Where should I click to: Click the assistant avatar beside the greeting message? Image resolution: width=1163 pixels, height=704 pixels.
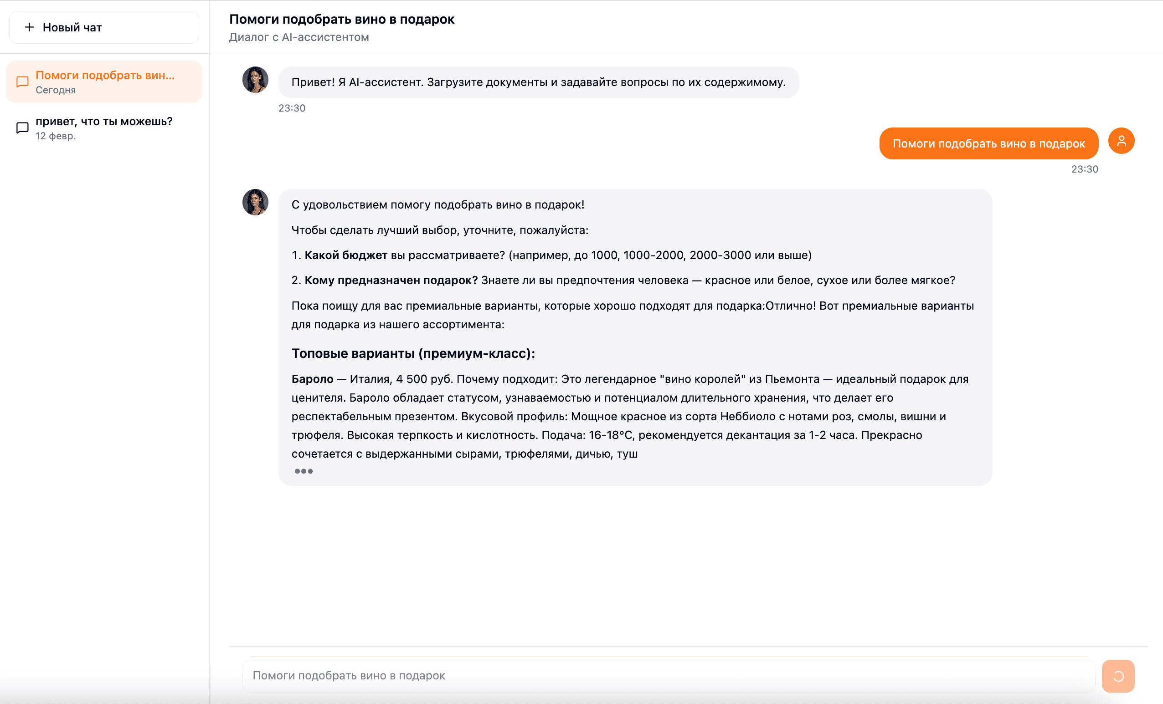255,80
